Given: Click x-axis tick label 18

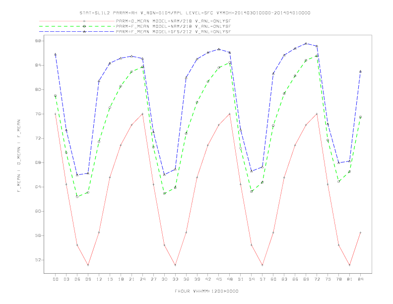Looking at the screenshot, I should (121, 279).
